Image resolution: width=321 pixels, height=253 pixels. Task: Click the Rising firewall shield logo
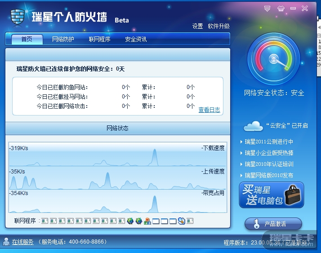tap(18, 17)
